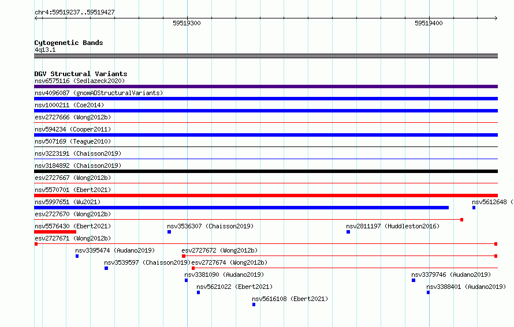Open nsv3379746 (Audano2019) label
The image size is (514, 327).
coord(451,275)
